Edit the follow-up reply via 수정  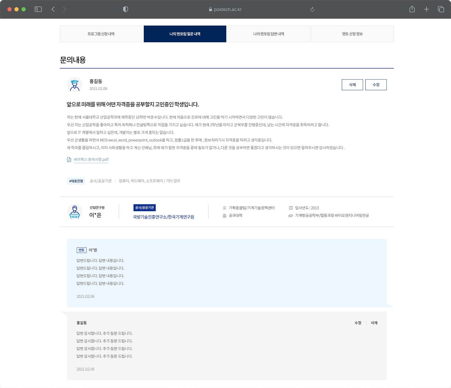point(358,323)
